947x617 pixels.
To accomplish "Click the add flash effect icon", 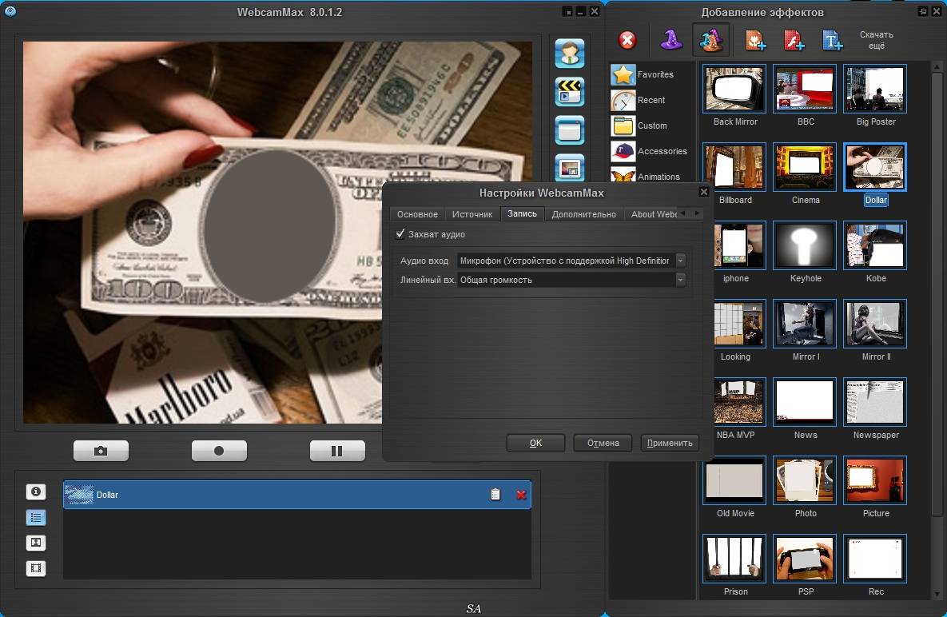I will point(794,41).
